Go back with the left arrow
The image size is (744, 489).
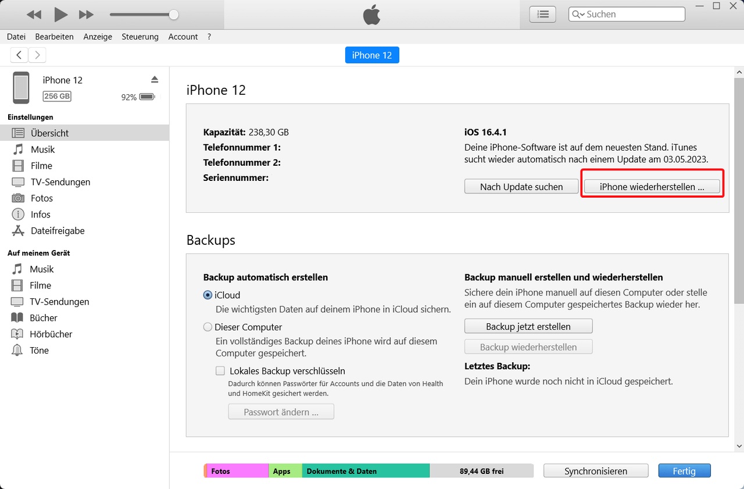pos(19,55)
